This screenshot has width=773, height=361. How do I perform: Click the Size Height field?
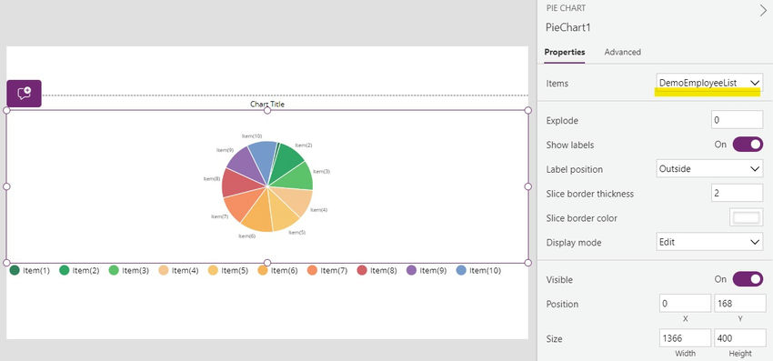pyautogui.click(x=740, y=338)
